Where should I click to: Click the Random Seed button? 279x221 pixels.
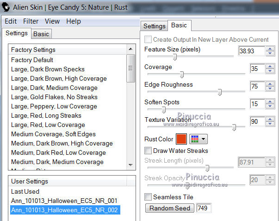tap(170, 208)
